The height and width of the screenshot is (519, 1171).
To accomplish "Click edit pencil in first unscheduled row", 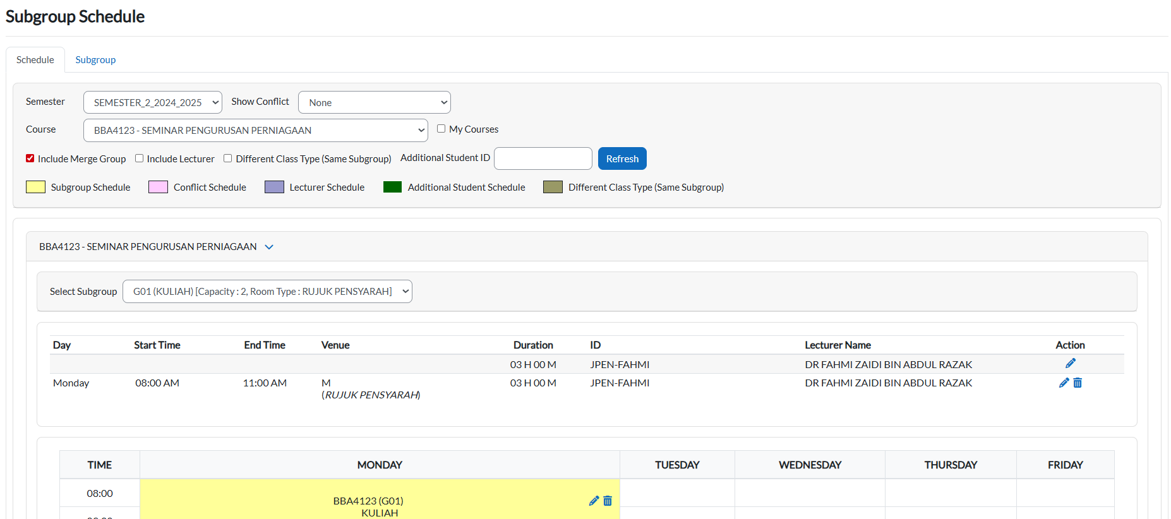I will [x=1070, y=364].
